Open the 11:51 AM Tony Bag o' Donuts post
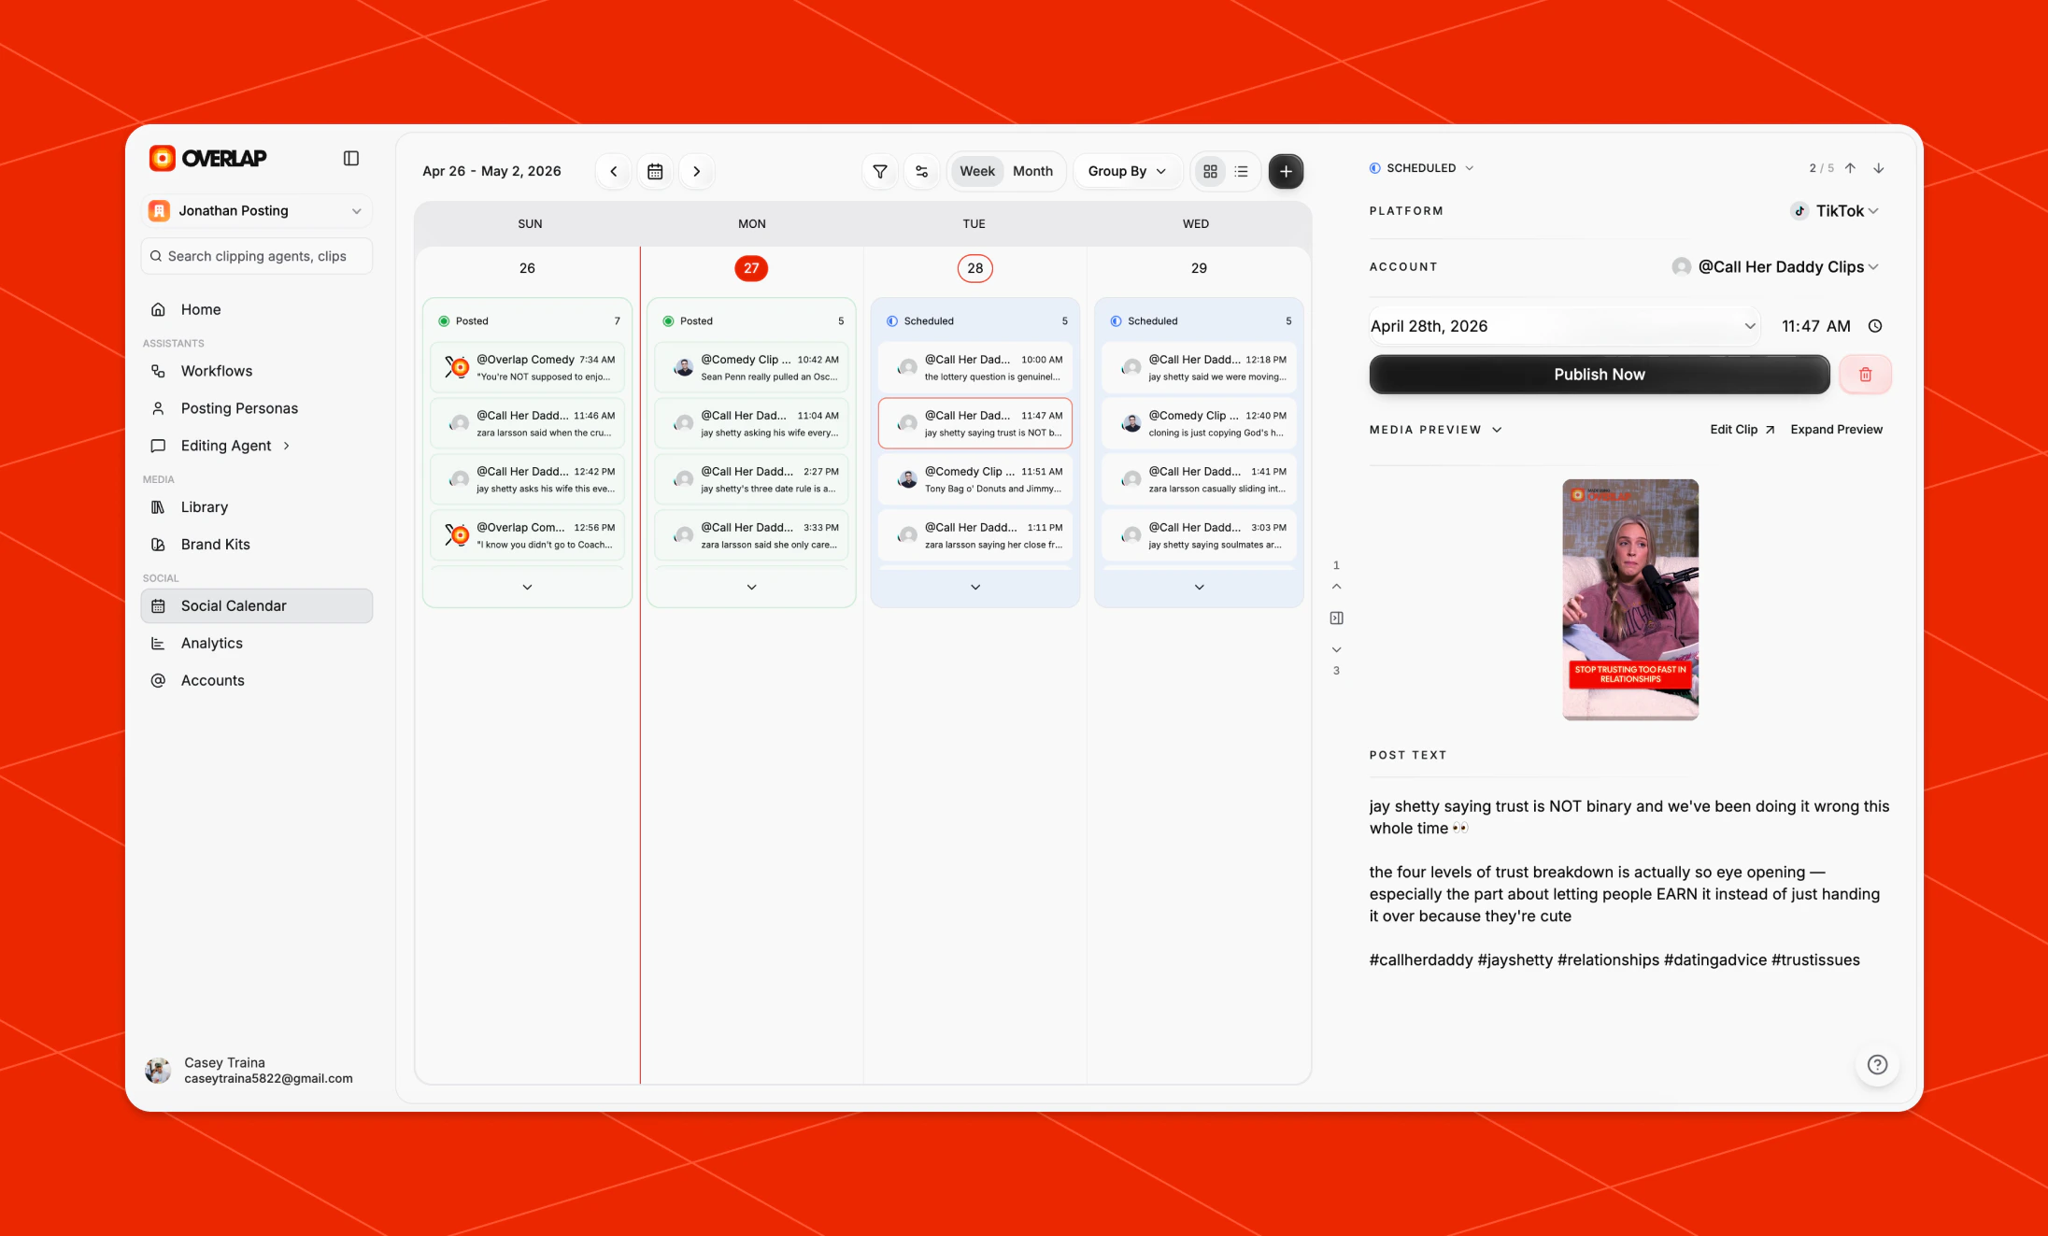Image resolution: width=2048 pixels, height=1236 pixels. coord(975,480)
